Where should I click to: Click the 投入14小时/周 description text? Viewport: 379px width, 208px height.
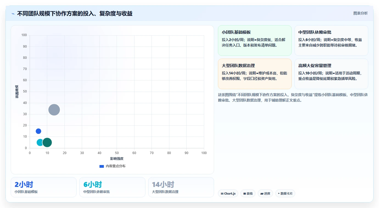click(255, 76)
